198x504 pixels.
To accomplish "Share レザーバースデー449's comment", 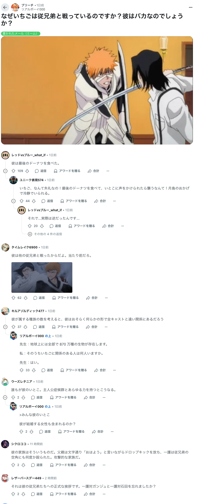I will 89,494.
